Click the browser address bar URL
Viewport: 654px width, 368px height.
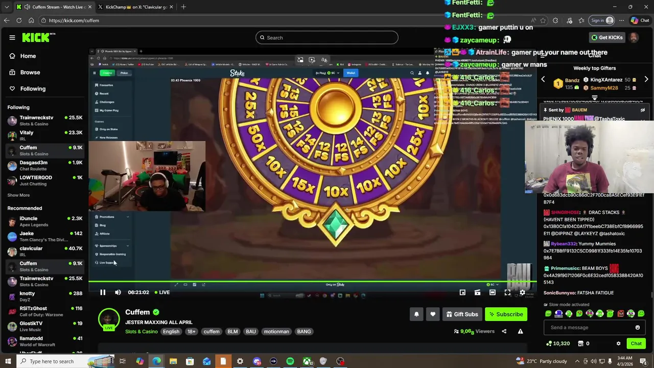pos(74,20)
